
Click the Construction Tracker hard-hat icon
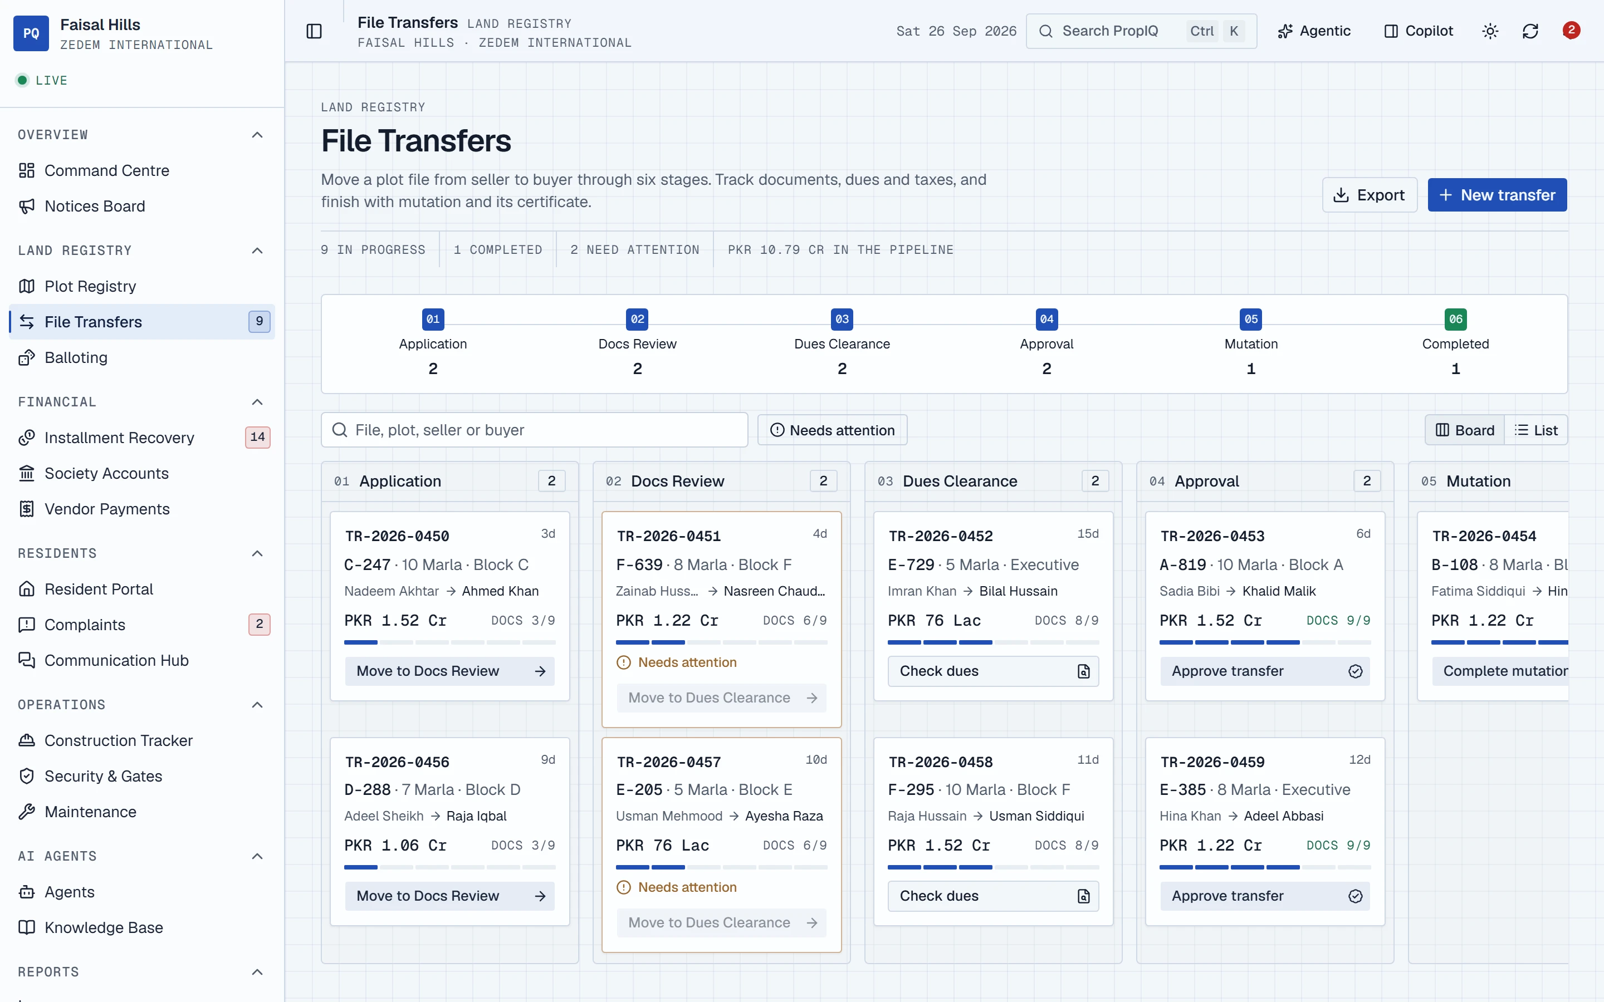[27, 740]
